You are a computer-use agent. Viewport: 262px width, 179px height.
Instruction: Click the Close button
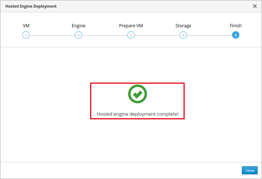coord(250,170)
